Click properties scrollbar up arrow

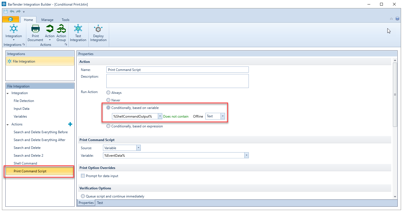point(395,60)
